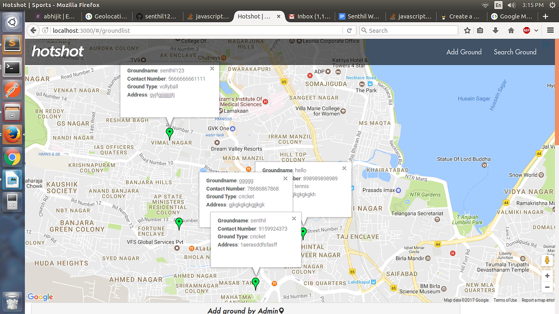Open the Firefox hamburger menu

point(550,31)
